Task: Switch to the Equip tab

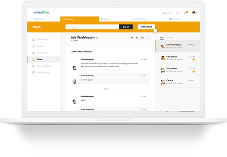Action: pos(105,19)
